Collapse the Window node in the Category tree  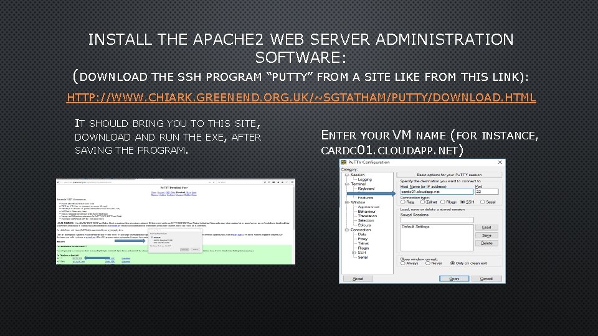point(347,202)
